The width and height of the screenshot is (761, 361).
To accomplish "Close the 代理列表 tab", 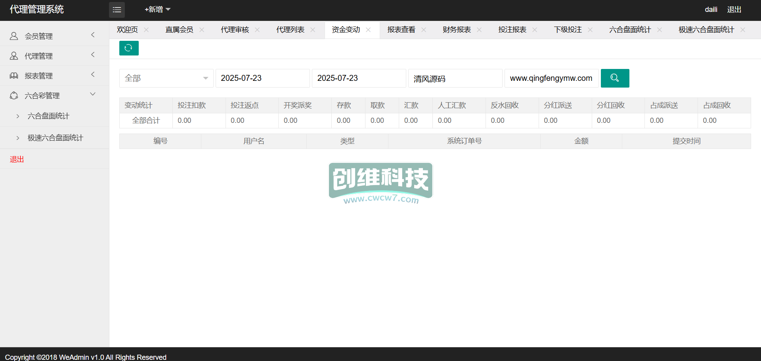I will [313, 30].
